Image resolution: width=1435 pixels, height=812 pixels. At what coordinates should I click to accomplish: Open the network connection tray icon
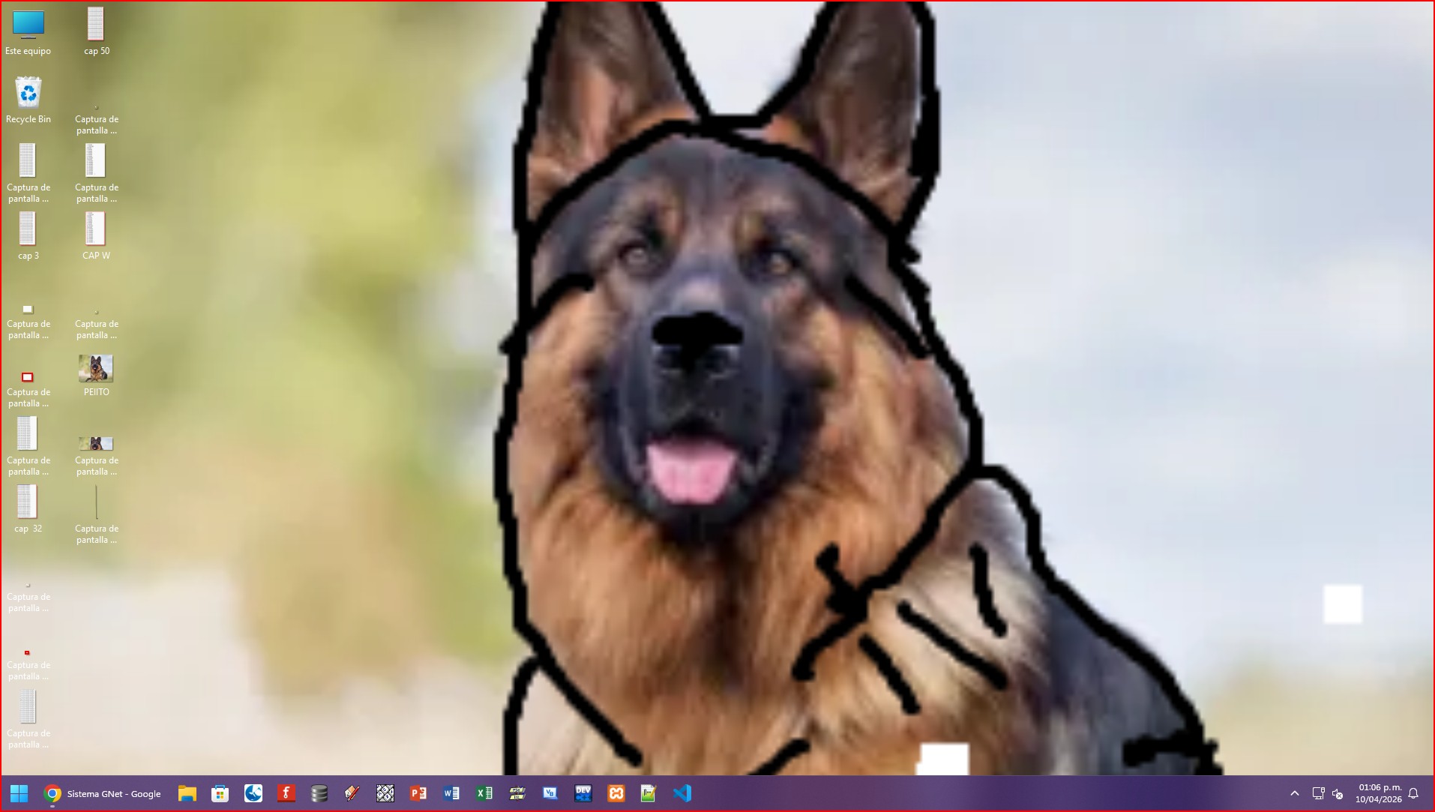[x=1317, y=793]
